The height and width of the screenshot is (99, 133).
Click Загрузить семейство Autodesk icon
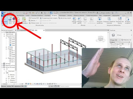[x=109, y=19]
